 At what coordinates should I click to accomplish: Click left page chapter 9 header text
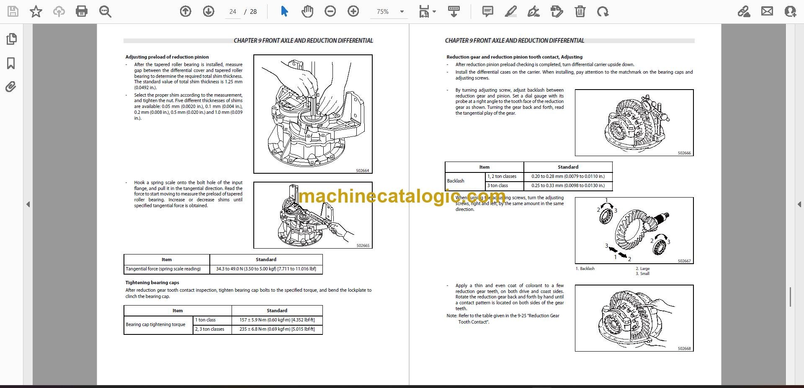click(x=303, y=41)
